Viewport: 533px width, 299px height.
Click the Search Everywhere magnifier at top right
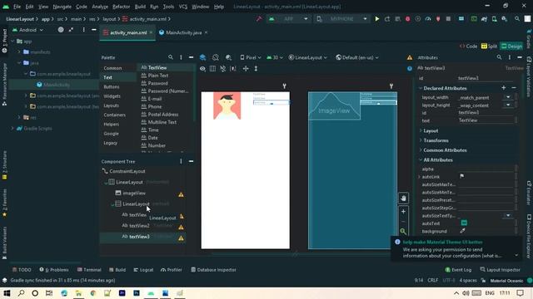[x=517, y=19]
